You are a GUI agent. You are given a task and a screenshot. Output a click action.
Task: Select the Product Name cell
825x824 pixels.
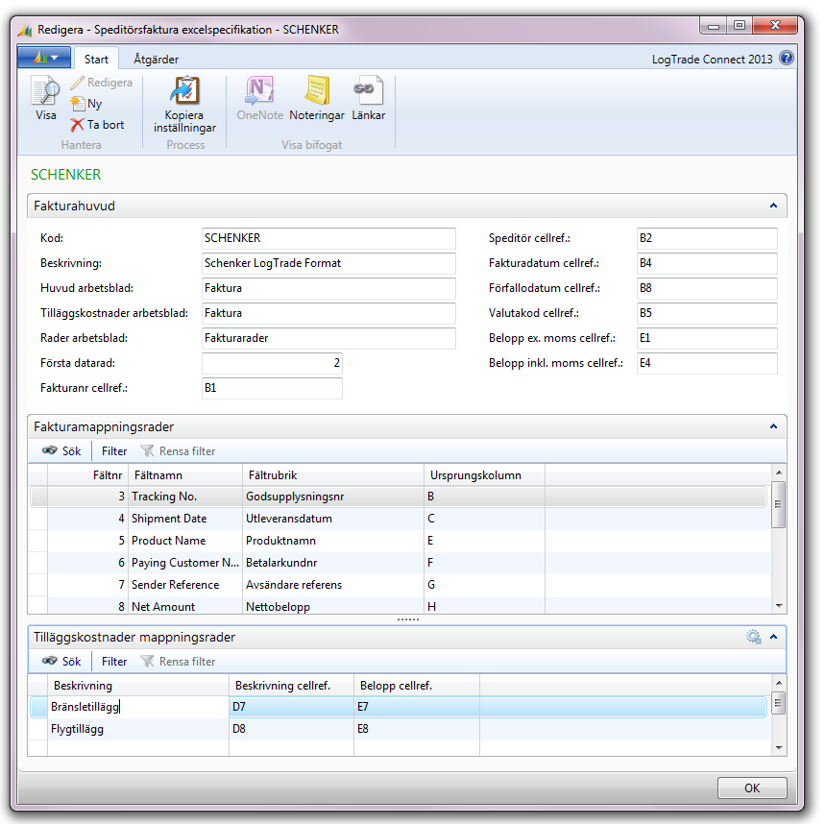(x=184, y=541)
